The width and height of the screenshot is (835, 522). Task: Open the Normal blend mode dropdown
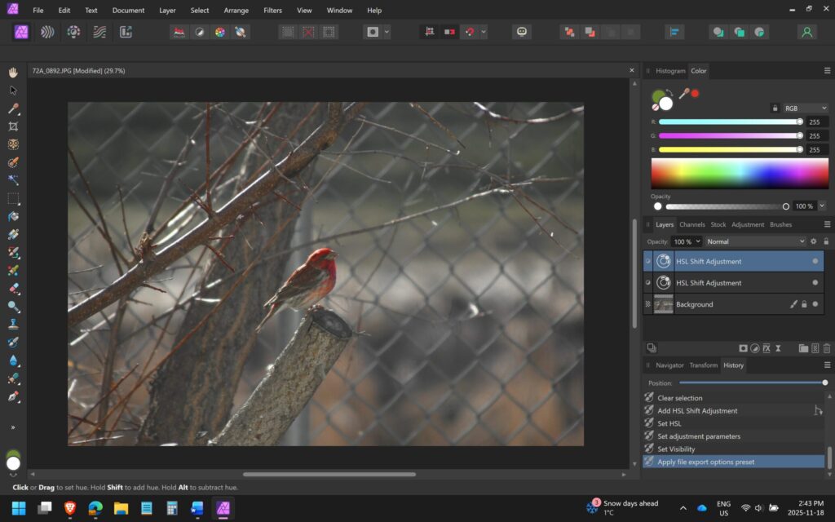(x=756, y=241)
